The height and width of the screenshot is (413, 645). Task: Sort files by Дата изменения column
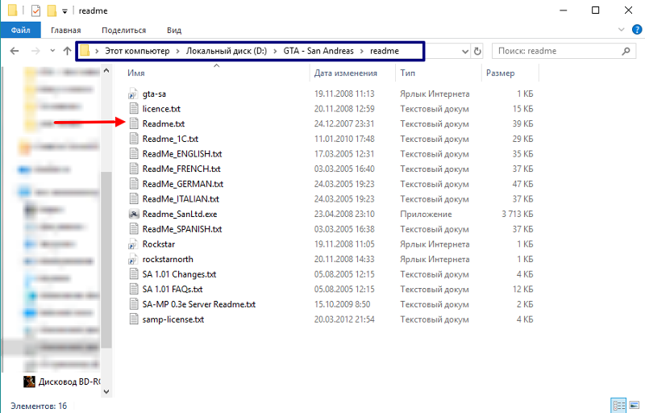[x=344, y=73]
